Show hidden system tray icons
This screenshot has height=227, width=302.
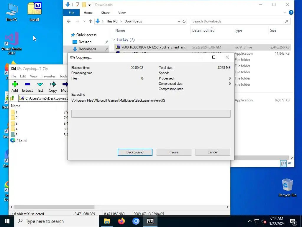250,221
